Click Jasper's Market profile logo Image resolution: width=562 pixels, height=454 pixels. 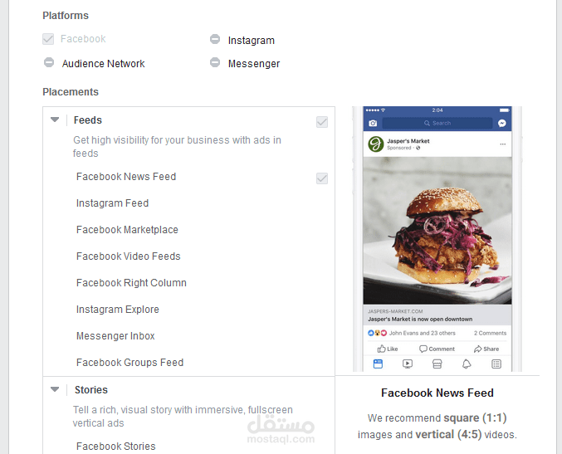coord(375,144)
